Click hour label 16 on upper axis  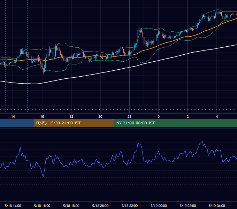click(42, 117)
